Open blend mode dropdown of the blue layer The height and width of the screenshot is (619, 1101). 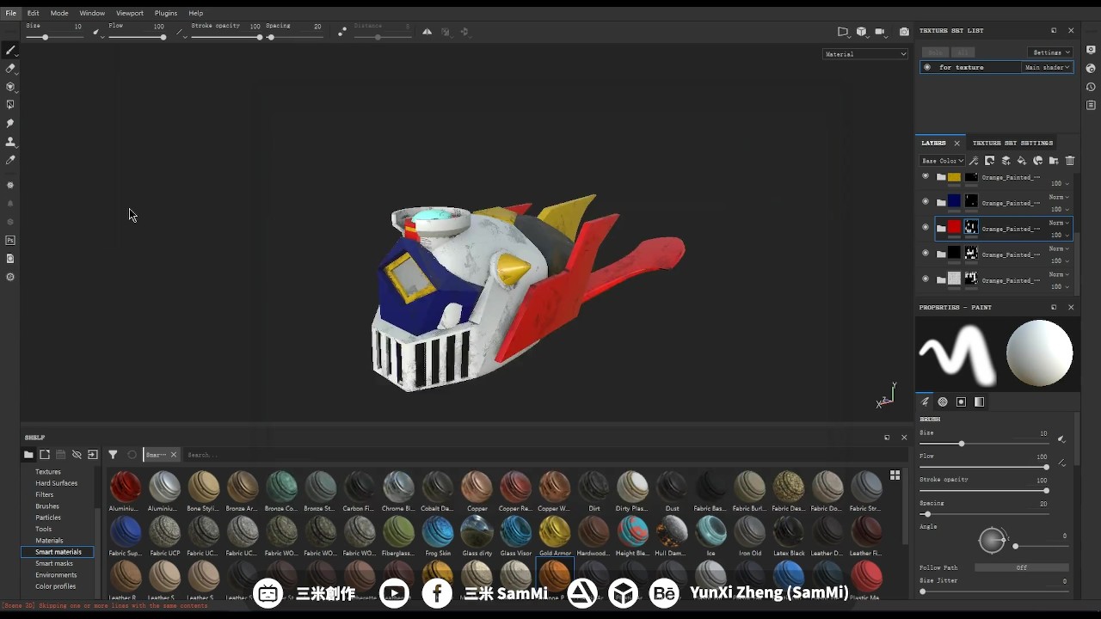click(1060, 197)
